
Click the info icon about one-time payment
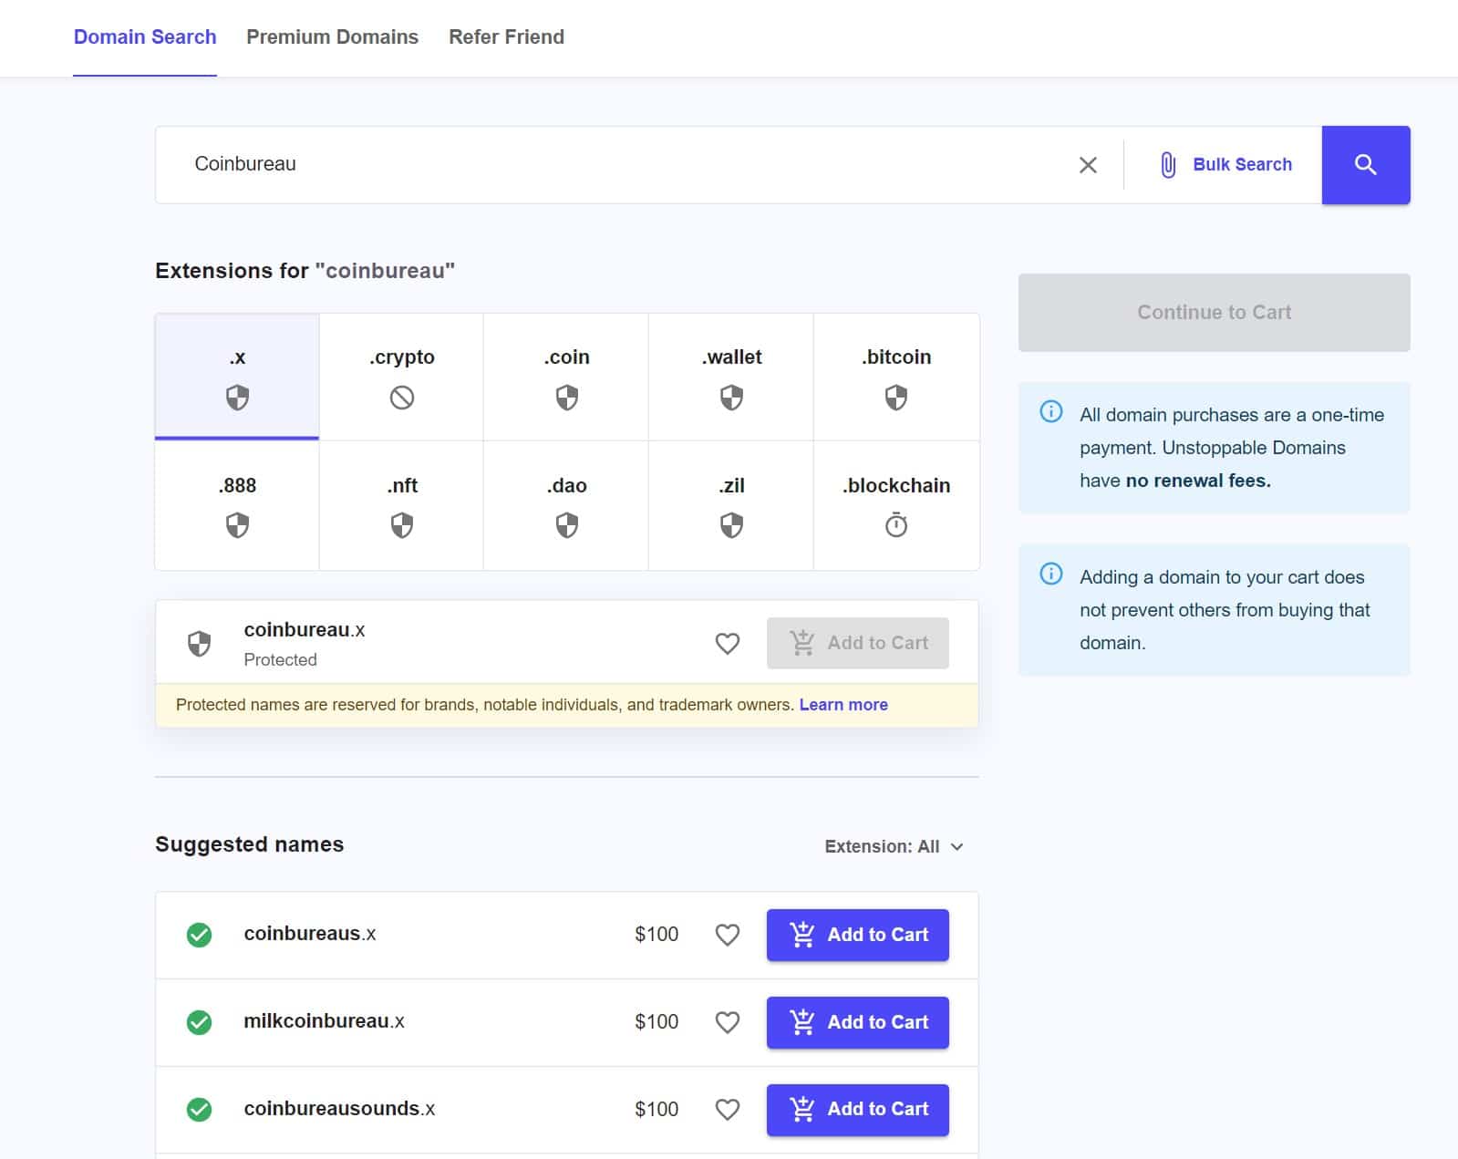(x=1050, y=412)
